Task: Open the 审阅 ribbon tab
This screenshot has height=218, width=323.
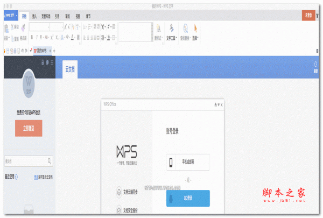Action: pos(68,16)
